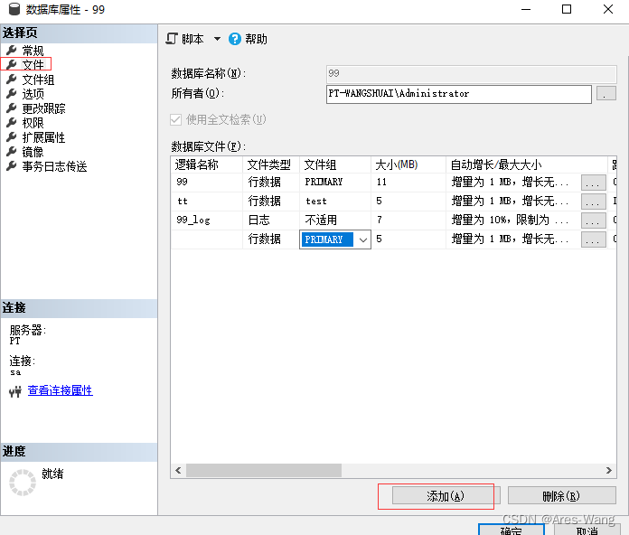The image size is (629, 535).
Task: Click the filegroup cell test
Action: pos(335,201)
